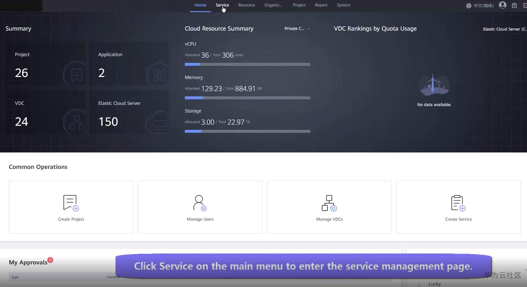Click the Cloud Resource Summary heading

point(219,28)
